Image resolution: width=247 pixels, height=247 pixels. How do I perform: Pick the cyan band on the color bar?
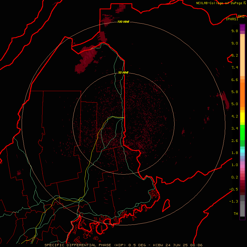click(242, 151)
